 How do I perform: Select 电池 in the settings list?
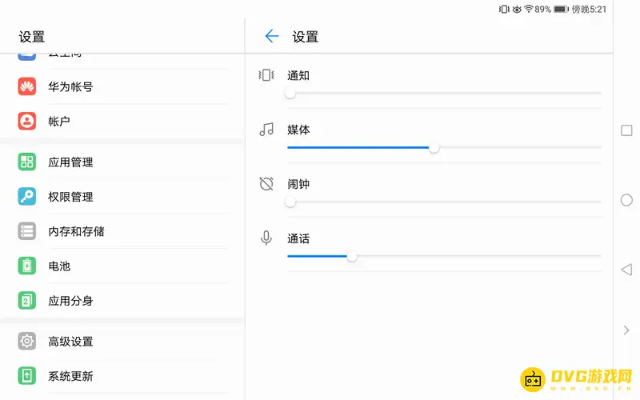click(122, 266)
